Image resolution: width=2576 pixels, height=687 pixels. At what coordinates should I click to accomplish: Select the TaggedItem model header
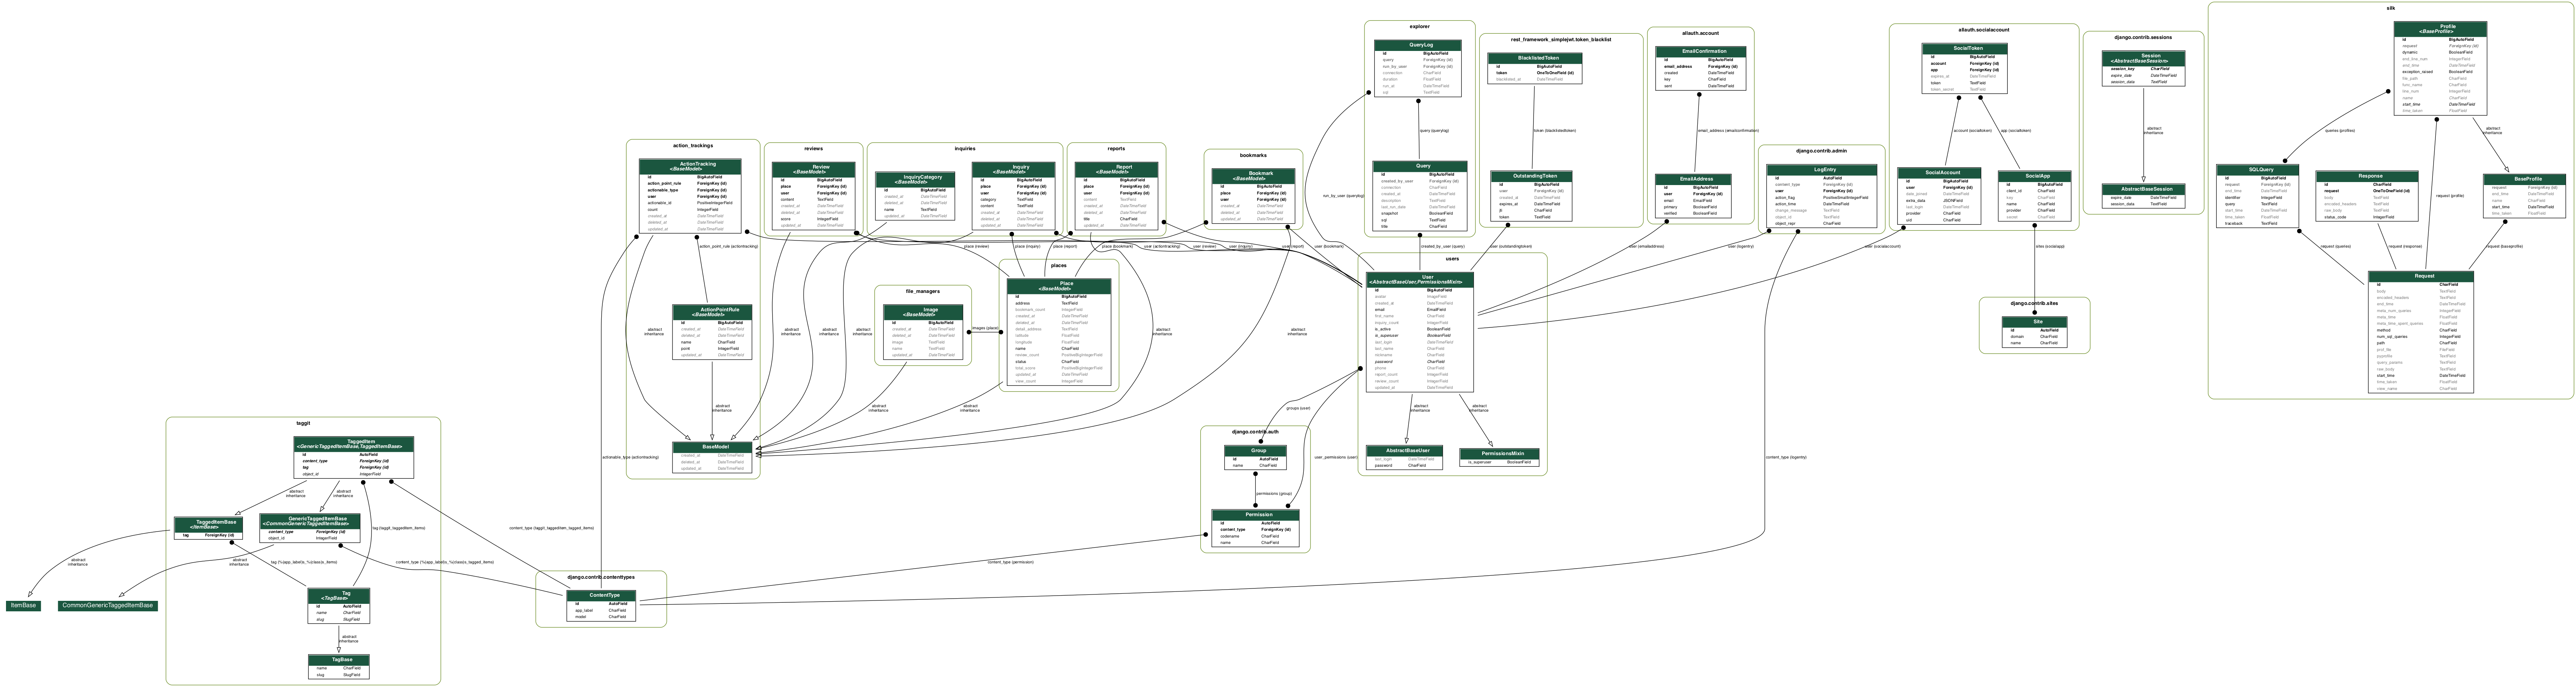(353, 443)
